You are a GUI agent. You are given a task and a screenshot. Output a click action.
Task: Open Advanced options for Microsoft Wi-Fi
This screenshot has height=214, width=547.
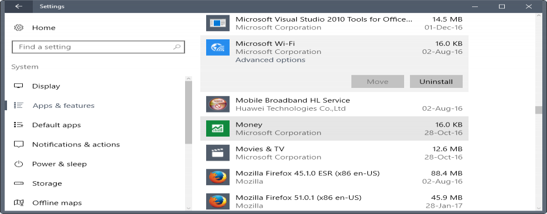[271, 60]
